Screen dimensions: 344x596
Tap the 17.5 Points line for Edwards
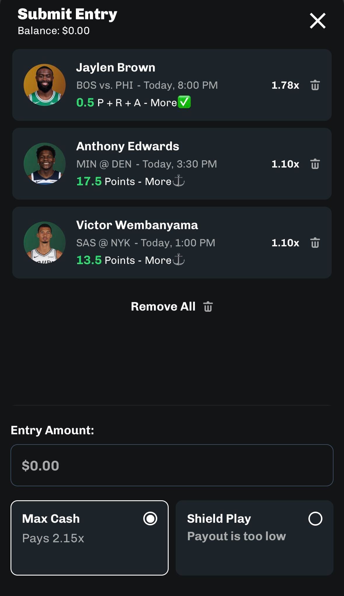tap(105, 181)
